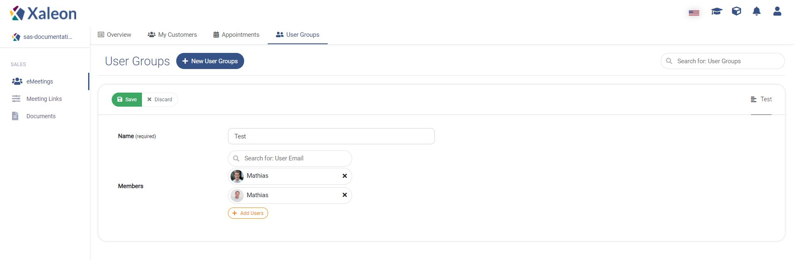Open the user profile icon
This screenshot has width=794, height=260.
click(x=777, y=11)
